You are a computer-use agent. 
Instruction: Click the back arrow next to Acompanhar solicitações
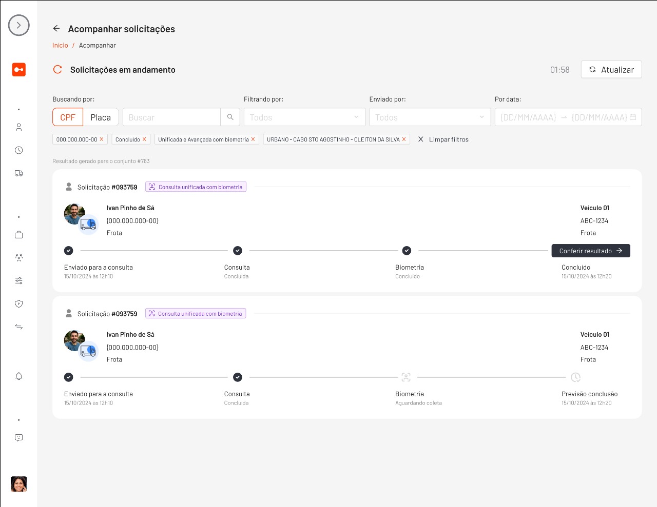pos(56,29)
